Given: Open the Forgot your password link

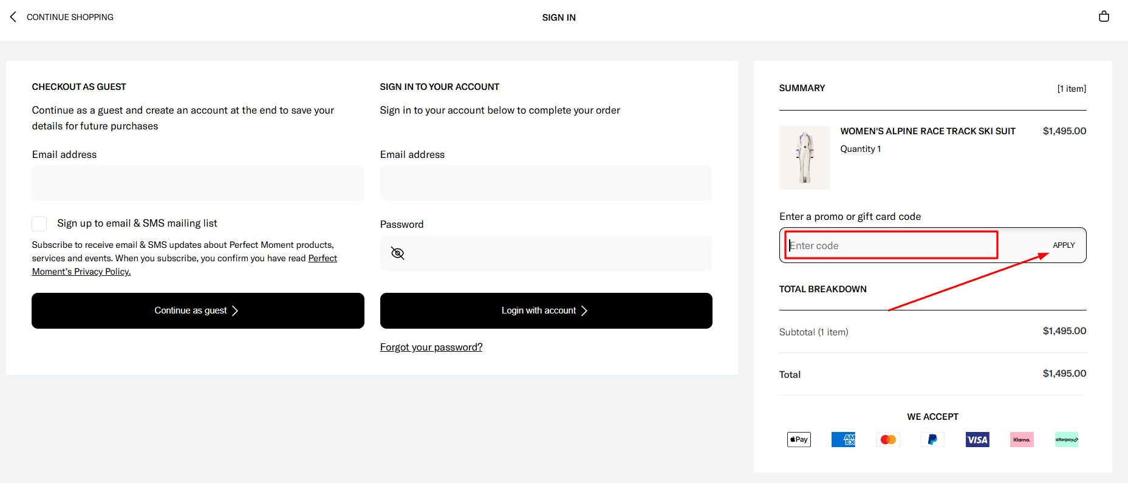Looking at the screenshot, I should coord(431,346).
